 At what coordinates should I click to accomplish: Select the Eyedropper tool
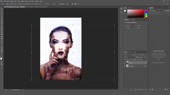tap(2, 21)
